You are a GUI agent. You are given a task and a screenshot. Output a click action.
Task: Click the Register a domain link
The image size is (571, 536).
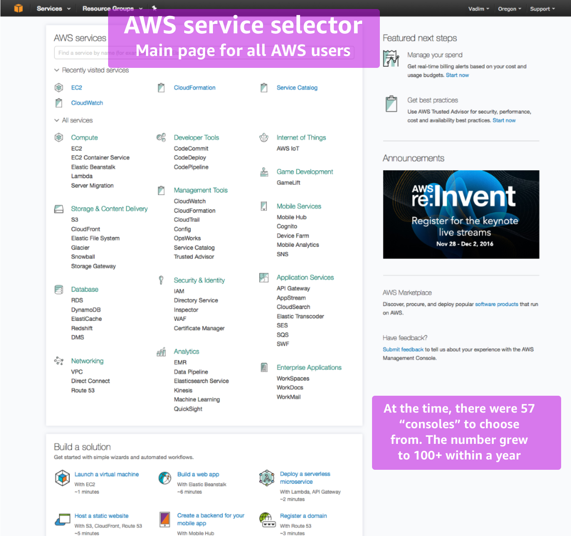[303, 516]
